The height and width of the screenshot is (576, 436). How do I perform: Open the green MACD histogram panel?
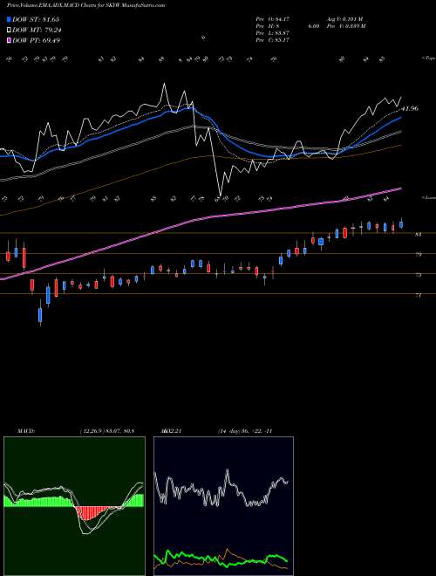coord(74,506)
